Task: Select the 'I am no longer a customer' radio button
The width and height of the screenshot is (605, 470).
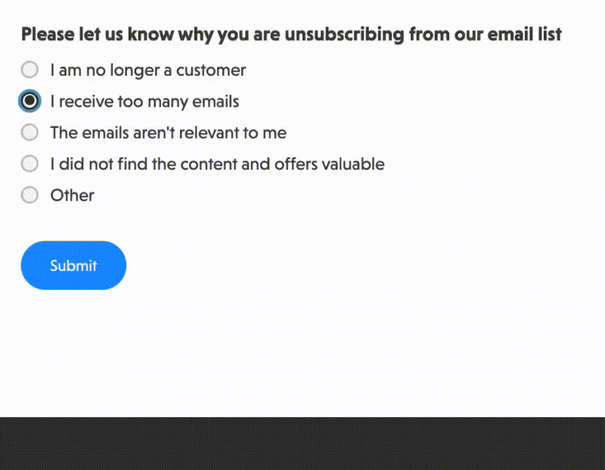Action: pyautogui.click(x=29, y=70)
